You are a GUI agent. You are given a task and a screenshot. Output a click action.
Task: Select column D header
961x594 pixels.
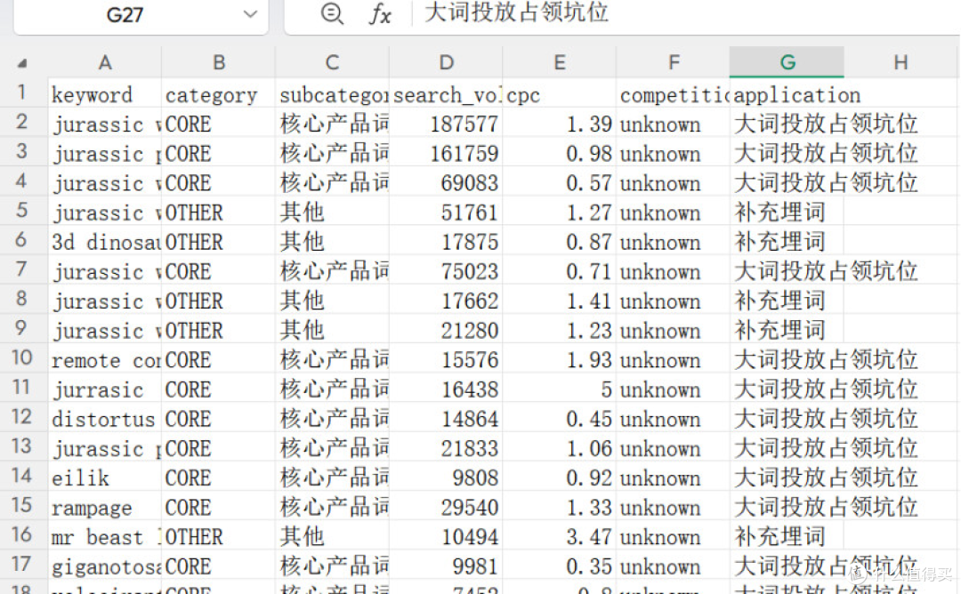click(446, 62)
